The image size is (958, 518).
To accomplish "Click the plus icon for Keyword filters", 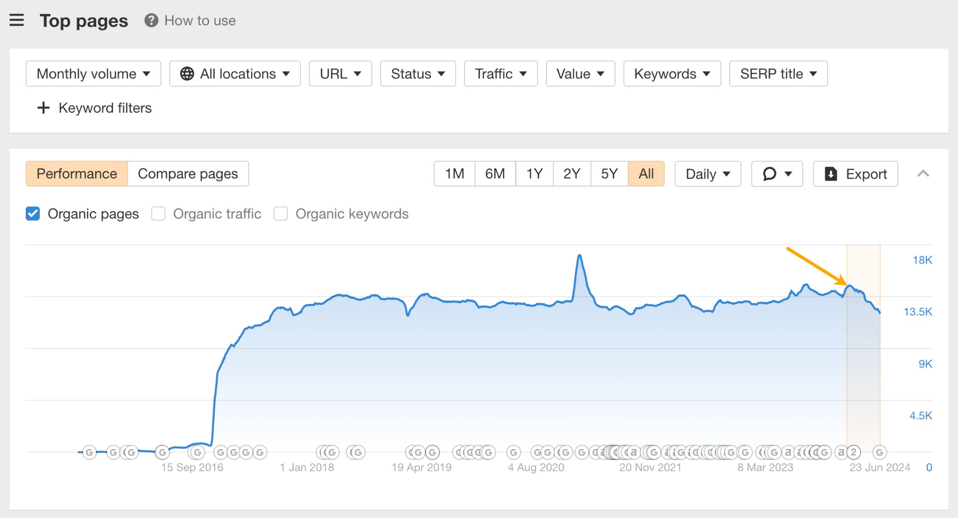I will [44, 108].
